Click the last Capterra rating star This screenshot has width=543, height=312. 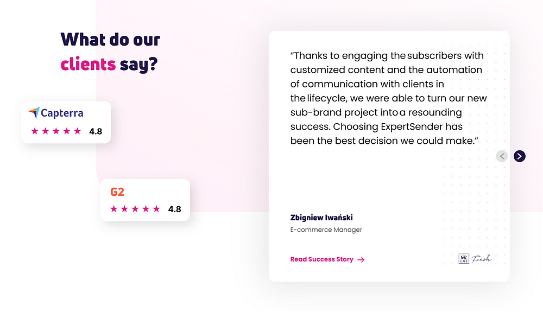(77, 131)
